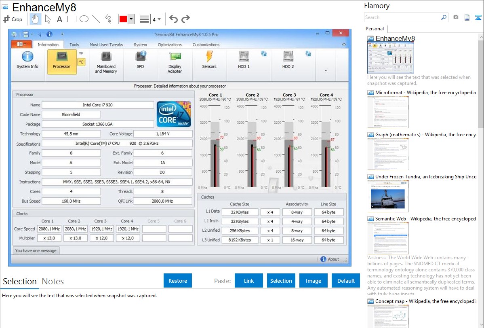Click the red color swatch
The height and width of the screenshot is (328, 484).
pyautogui.click(x=123, y=19)
